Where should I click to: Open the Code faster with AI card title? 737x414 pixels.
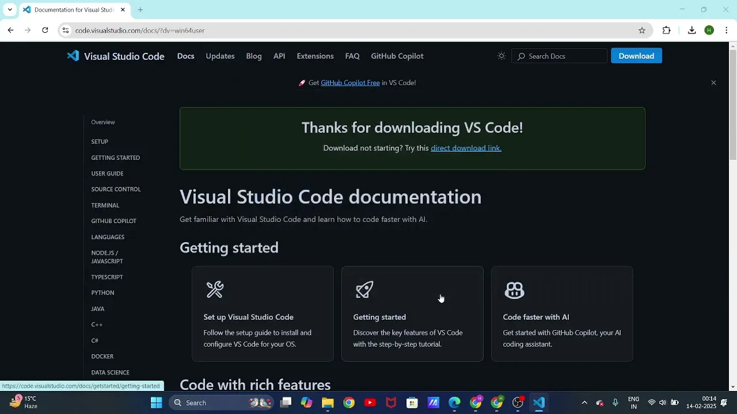tap(536, 317)
